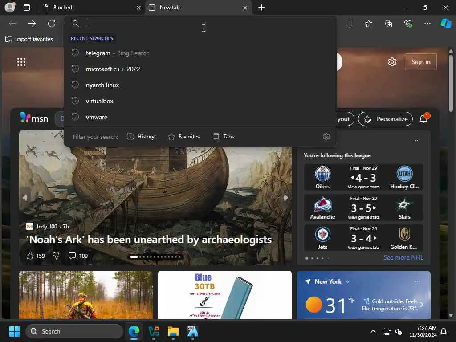The height and width of the screenshot is (342, 456).
Task: Select recent search nyarch linux
Action: tap(200, 85)
